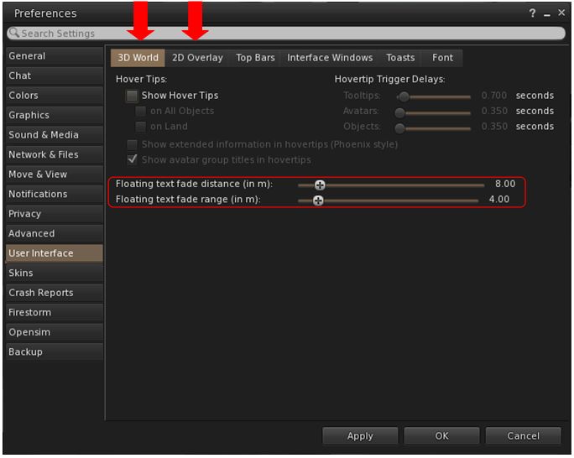Open the Top Bars tab
This screenshot has width=574, height=458.
coord(255,58)
